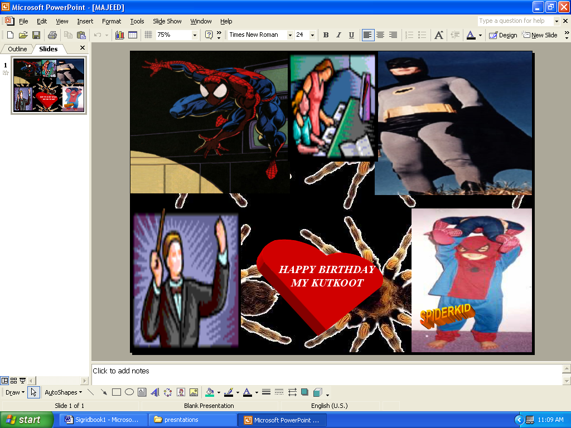Viewport: 571px width, 428px height.
Task: Open the File menu
Action: point(23,21)
